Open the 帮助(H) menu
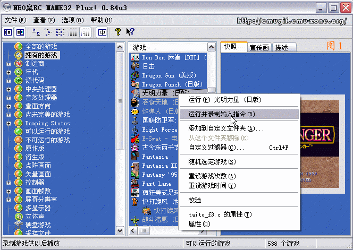The width and height of the screenshot is (353, 250). (102, 20)
